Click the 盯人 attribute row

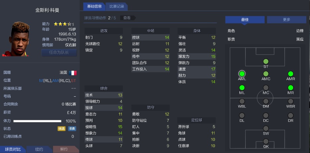click(151, 127)
